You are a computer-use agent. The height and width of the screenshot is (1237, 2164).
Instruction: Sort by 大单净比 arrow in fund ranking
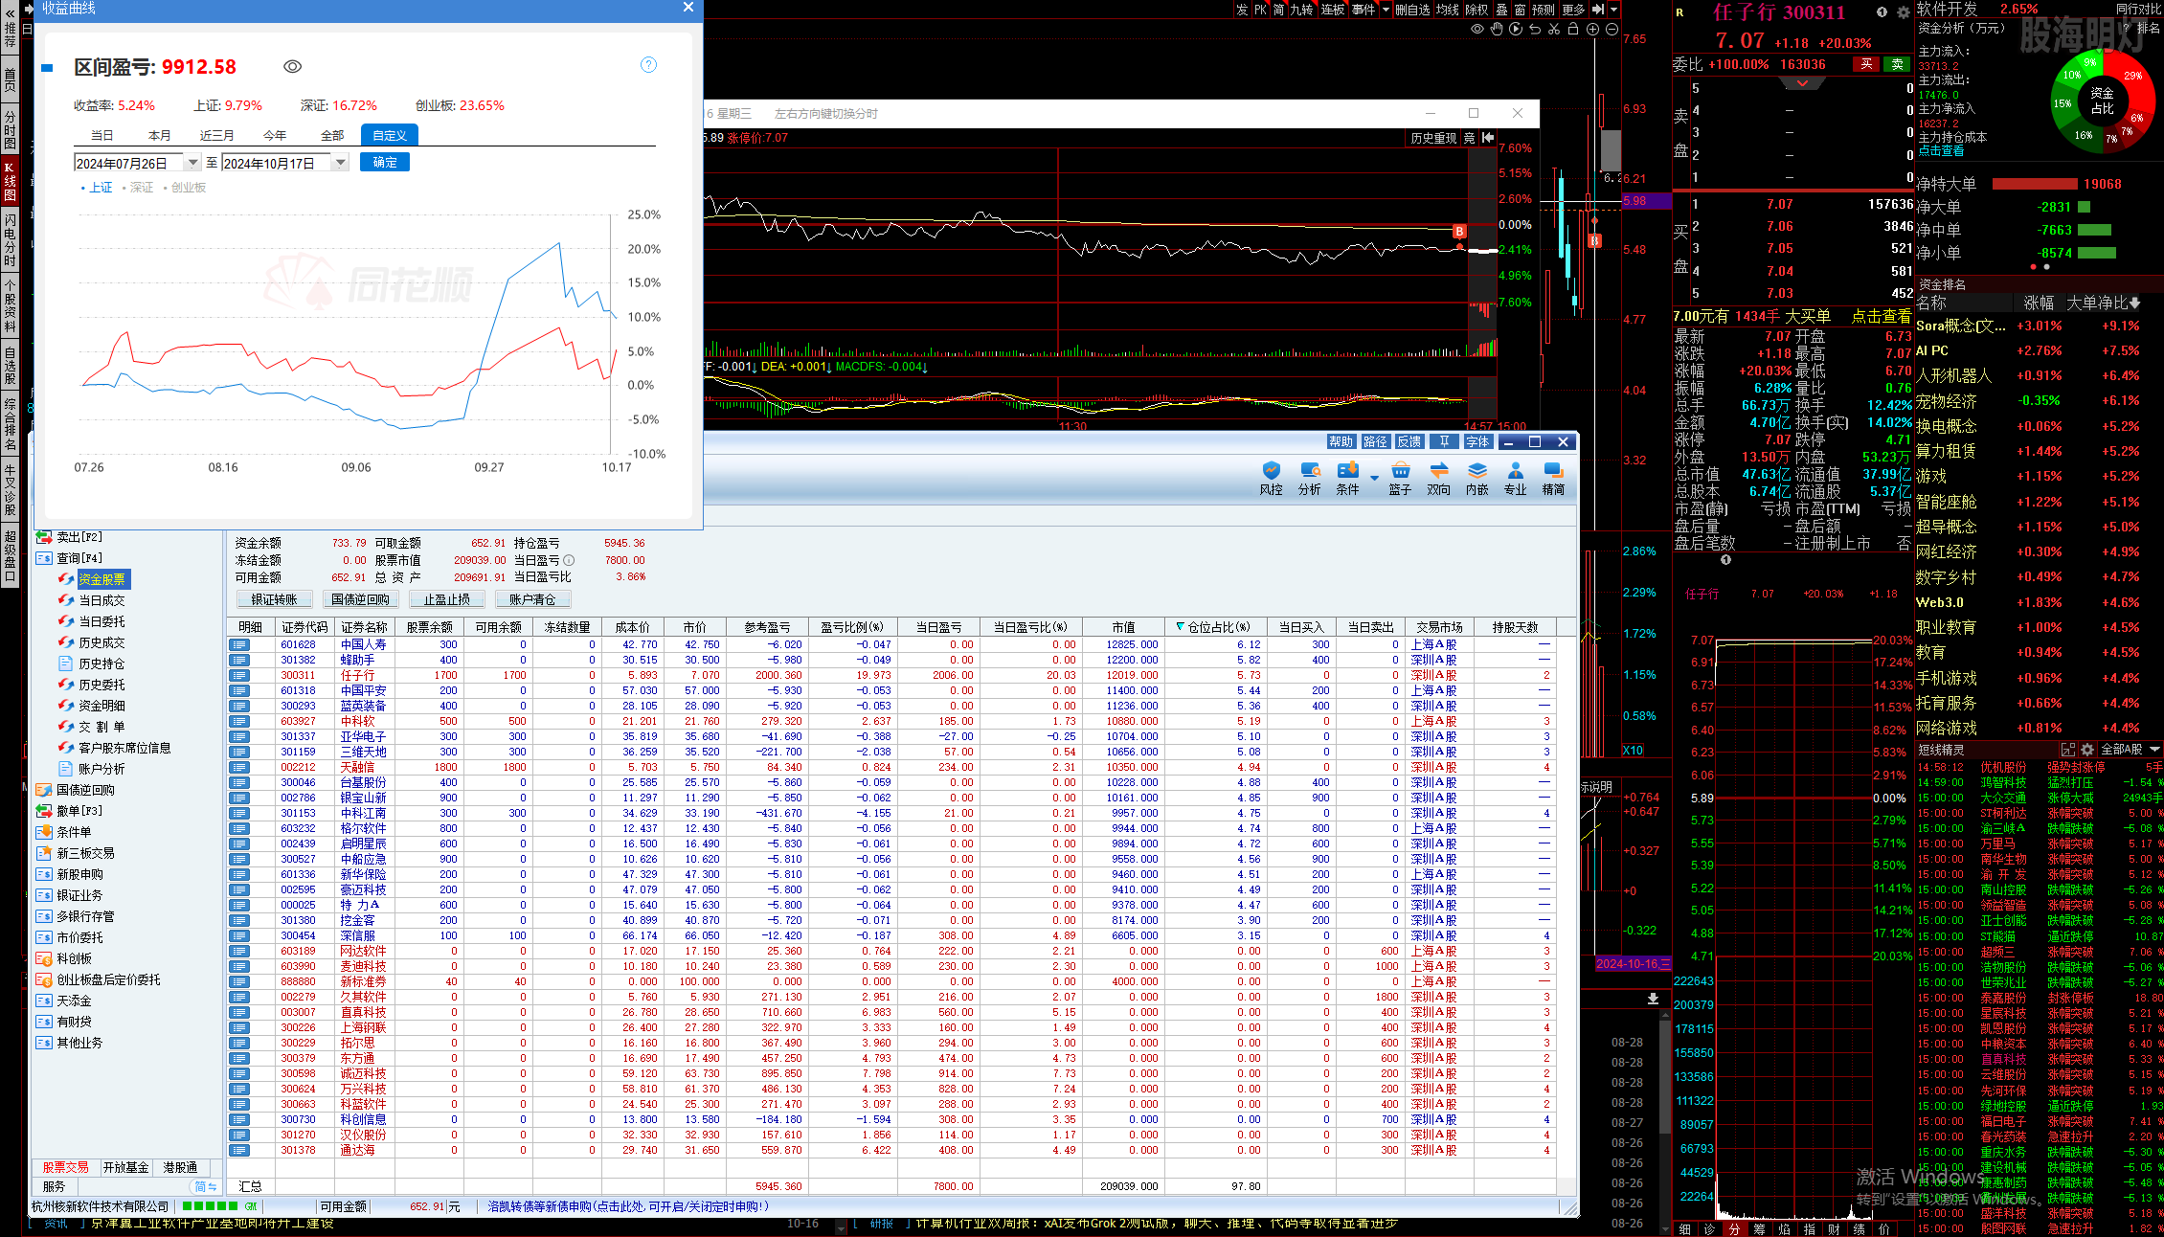click(2134, 303)
